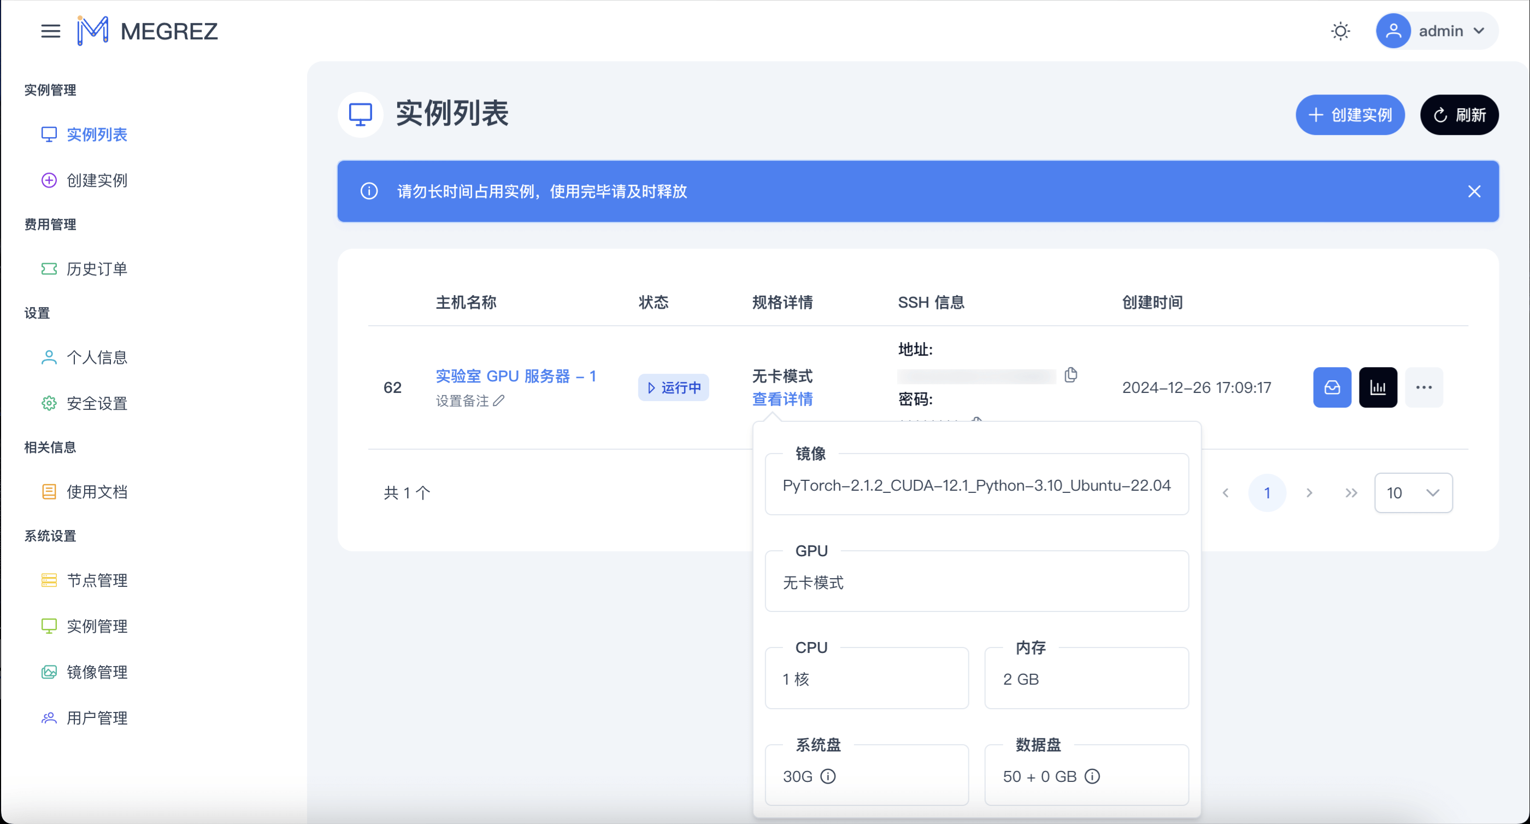Toggle the light/dark theme sun icon
This screenshot has width=1530, height=824.
pos(1340,31)
